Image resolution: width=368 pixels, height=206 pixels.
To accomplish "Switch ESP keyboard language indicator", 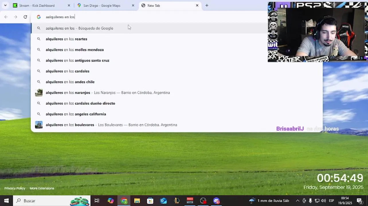I will coord(331,201).
